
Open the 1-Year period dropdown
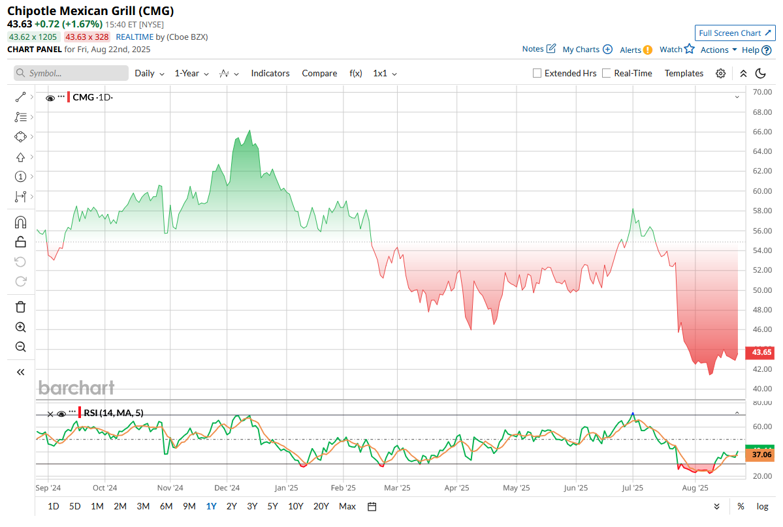pos(192,73)
